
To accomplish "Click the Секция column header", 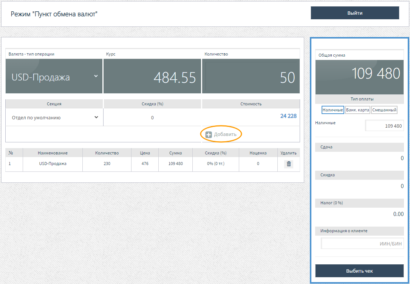I will tap(54, 104).
